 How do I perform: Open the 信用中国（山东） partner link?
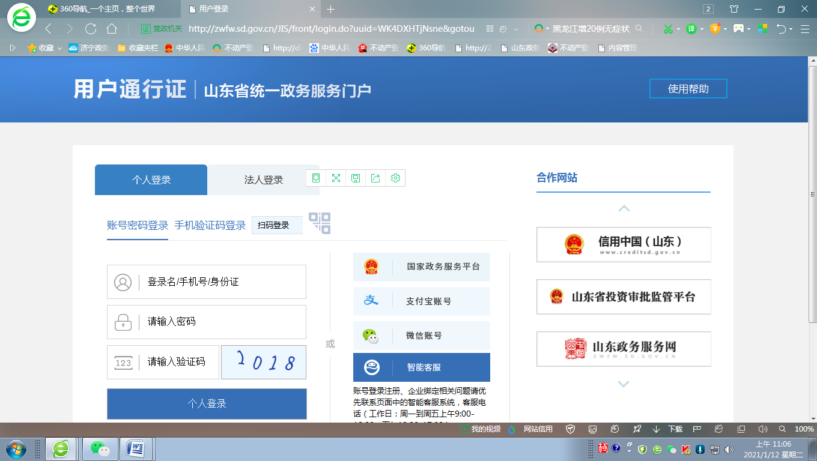coord(623,244)
